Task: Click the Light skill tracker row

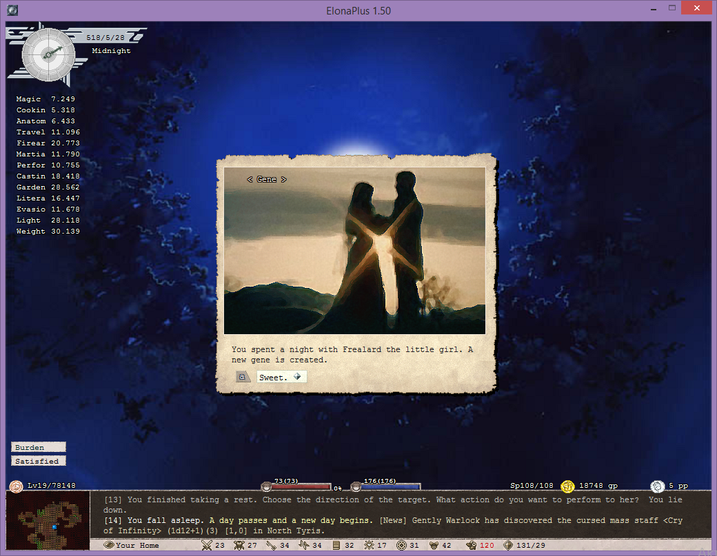Action: pyautogui.click(x=48, y=220)
